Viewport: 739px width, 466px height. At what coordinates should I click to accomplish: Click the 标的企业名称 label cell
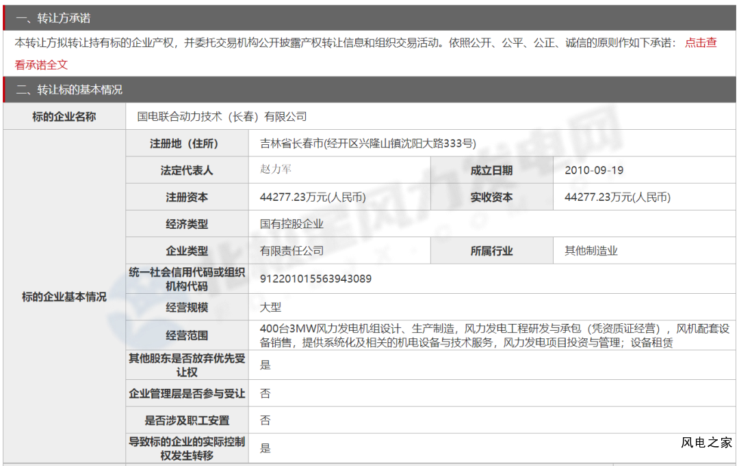coord(64,117)
